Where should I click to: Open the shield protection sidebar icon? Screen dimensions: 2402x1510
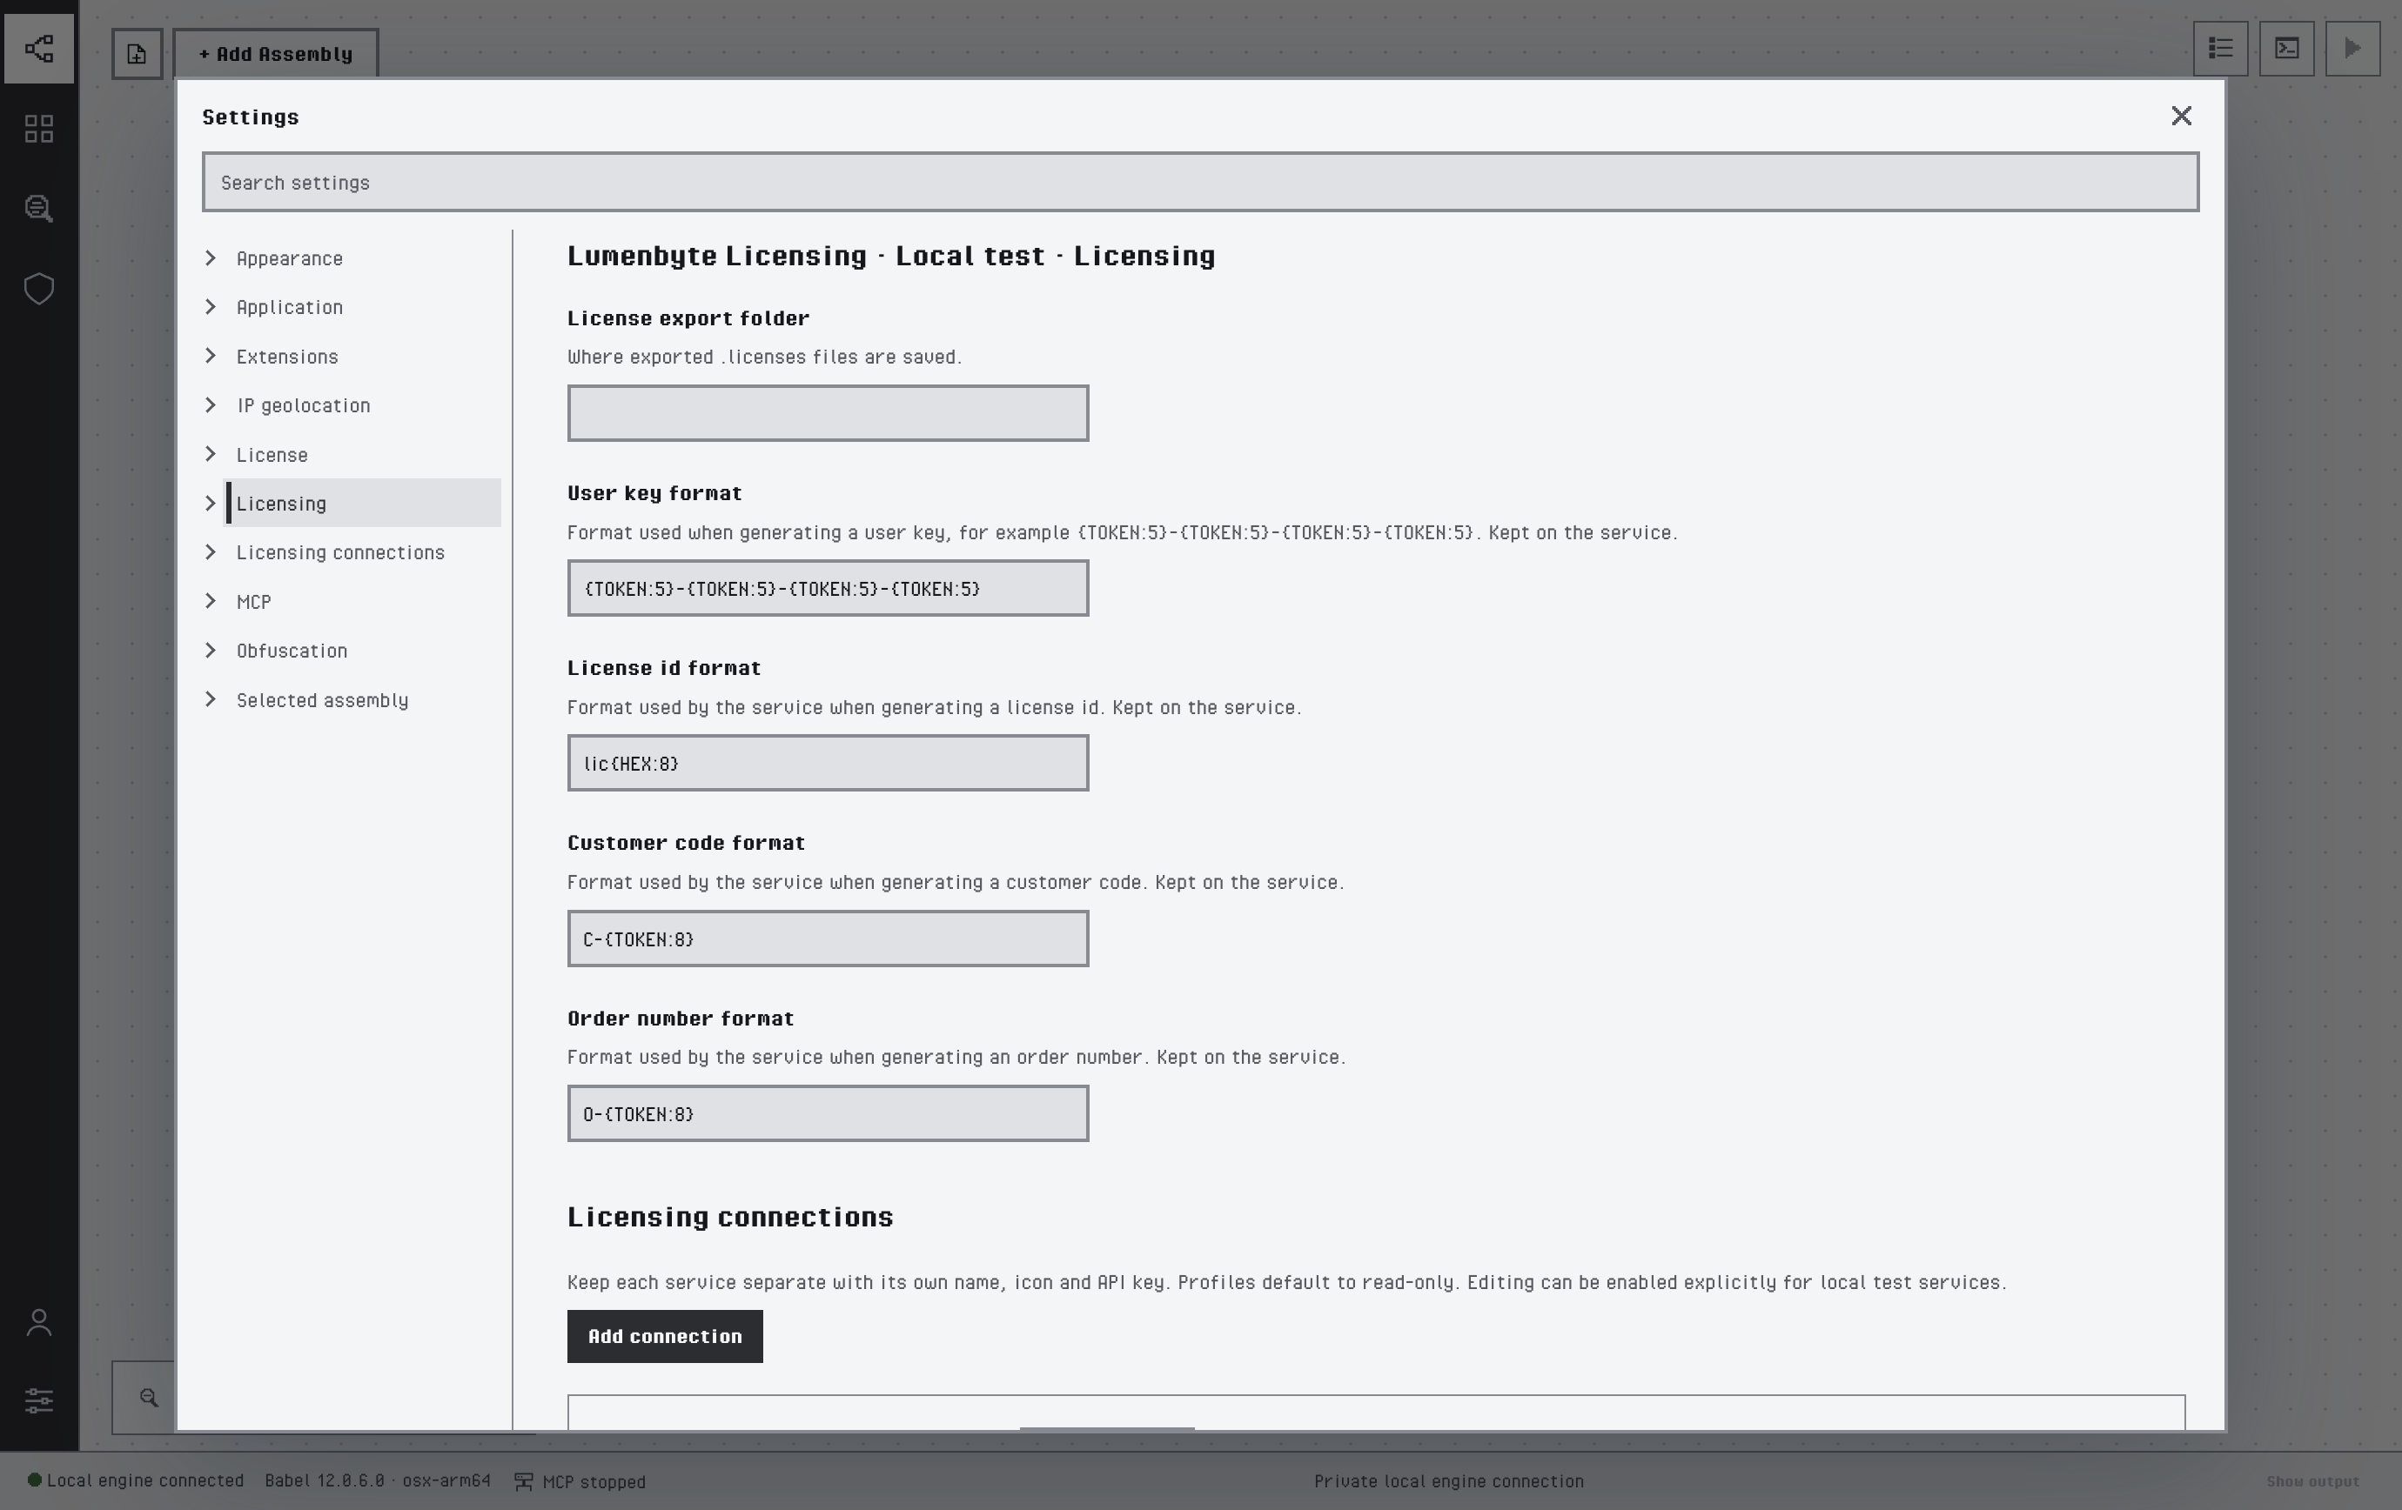[39, 289]
